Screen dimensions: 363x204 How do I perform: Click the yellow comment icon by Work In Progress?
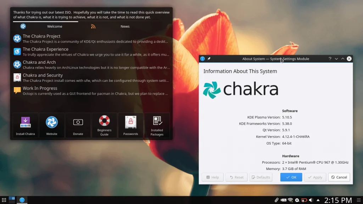[17, 90]
